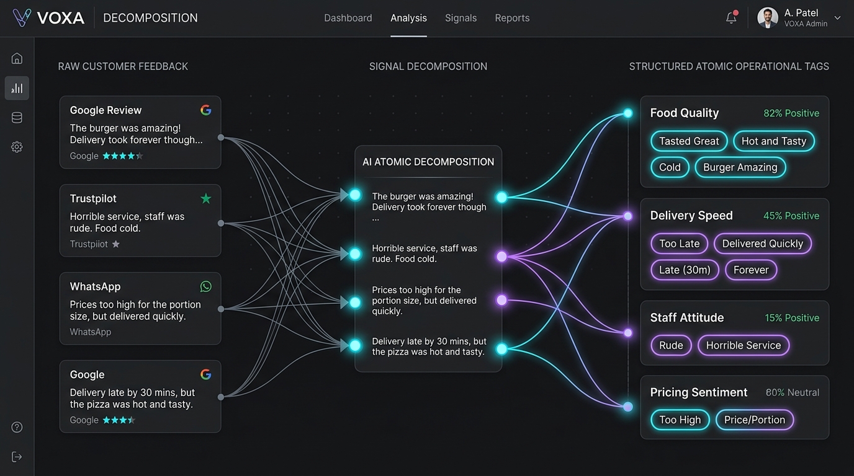Click the WhatsApp logo icon
Viewport: 854px width, 476px height.
pyautogui.click(x=206, y=286)
